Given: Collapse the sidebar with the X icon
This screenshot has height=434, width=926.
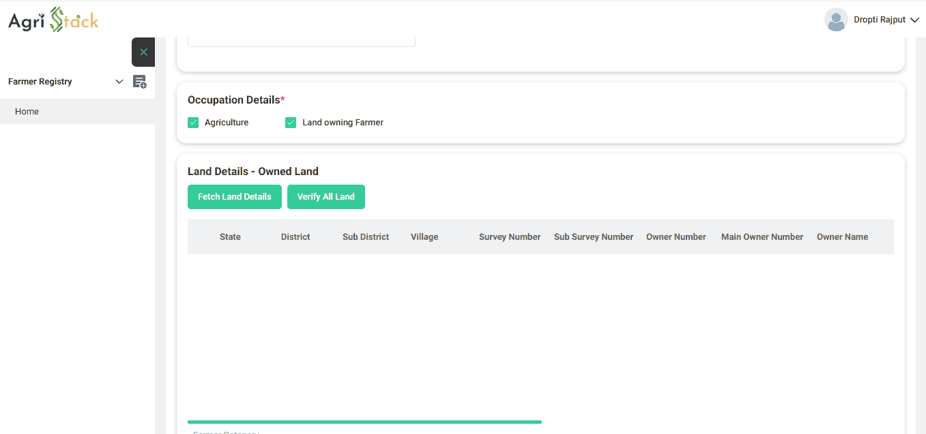Looking at the screenshot, I should [143, 52].
